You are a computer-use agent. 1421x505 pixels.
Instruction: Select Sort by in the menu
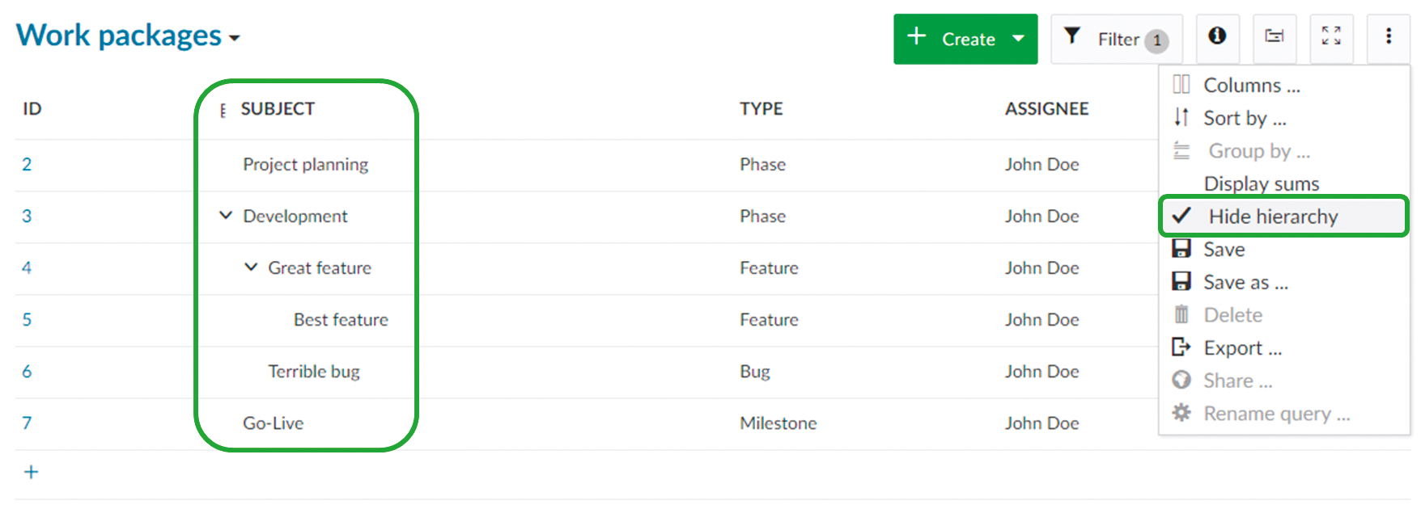click(x=1244, y=119)
